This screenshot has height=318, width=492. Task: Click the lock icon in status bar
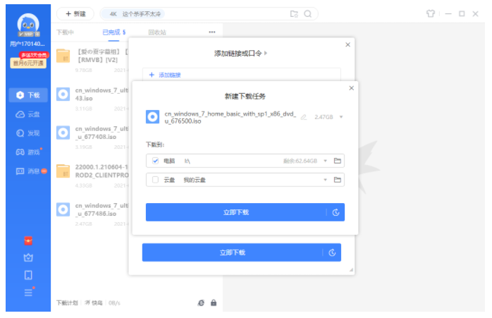coord(214,302)
